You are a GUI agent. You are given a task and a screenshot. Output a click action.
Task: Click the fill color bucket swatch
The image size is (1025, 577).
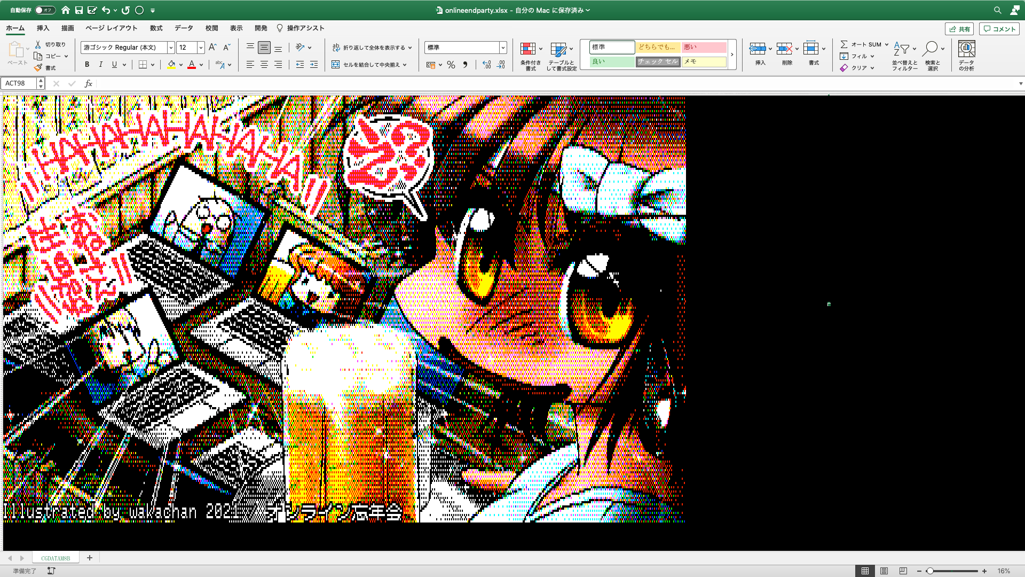tap(171, 65)
